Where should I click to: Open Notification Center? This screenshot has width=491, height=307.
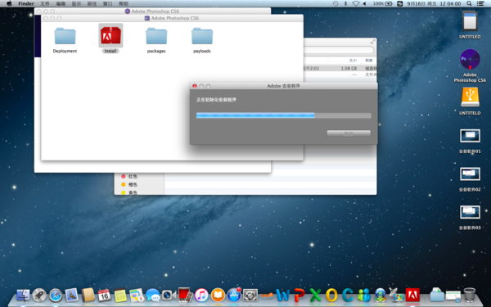(x=480, y=3)
